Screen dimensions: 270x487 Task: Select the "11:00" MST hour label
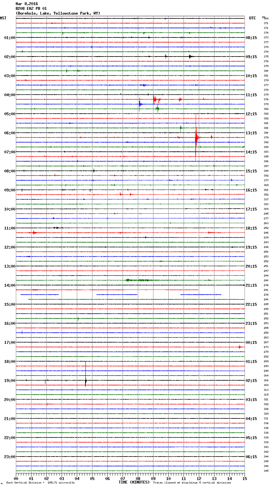pyautogui.click(x=10, y=228)
